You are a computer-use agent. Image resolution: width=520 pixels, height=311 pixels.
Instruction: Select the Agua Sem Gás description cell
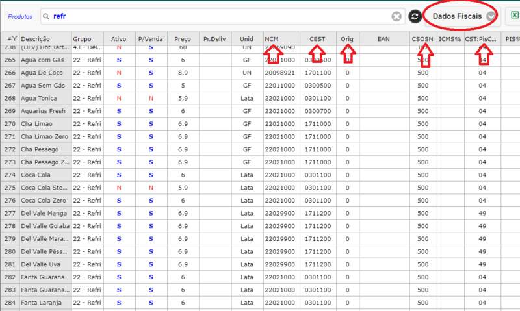point(45,86)
